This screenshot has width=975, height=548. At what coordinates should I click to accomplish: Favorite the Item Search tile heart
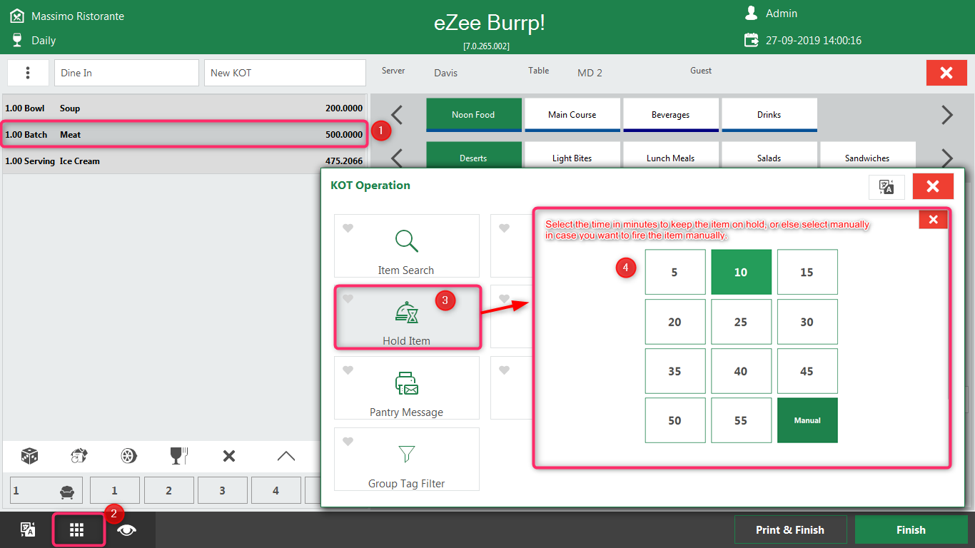tap(348, 228)
